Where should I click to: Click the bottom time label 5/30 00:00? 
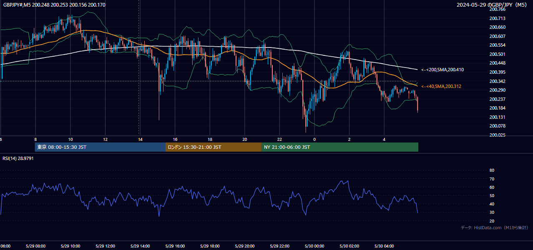pos(315,246)
